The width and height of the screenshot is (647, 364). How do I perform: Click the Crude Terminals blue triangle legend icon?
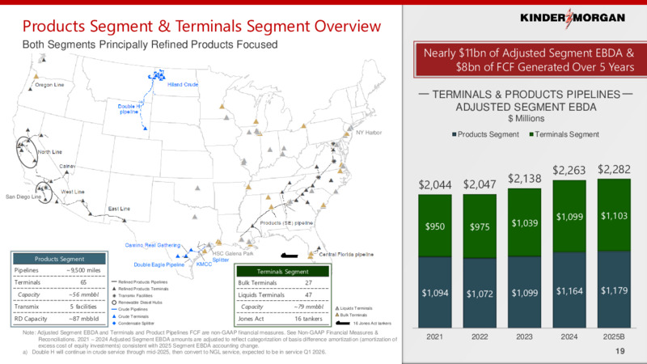coord(114,316)
